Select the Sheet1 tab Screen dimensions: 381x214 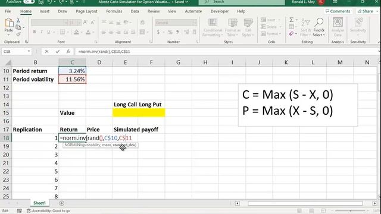(x=39, y=203)
